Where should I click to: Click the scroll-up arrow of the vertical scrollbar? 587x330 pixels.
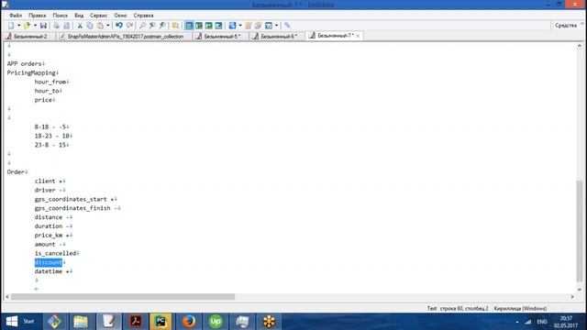pyautogui.click(x=579, y=46)
